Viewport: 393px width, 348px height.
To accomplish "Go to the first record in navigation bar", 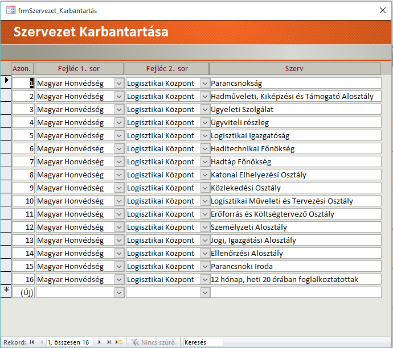I will pos(32,342).
